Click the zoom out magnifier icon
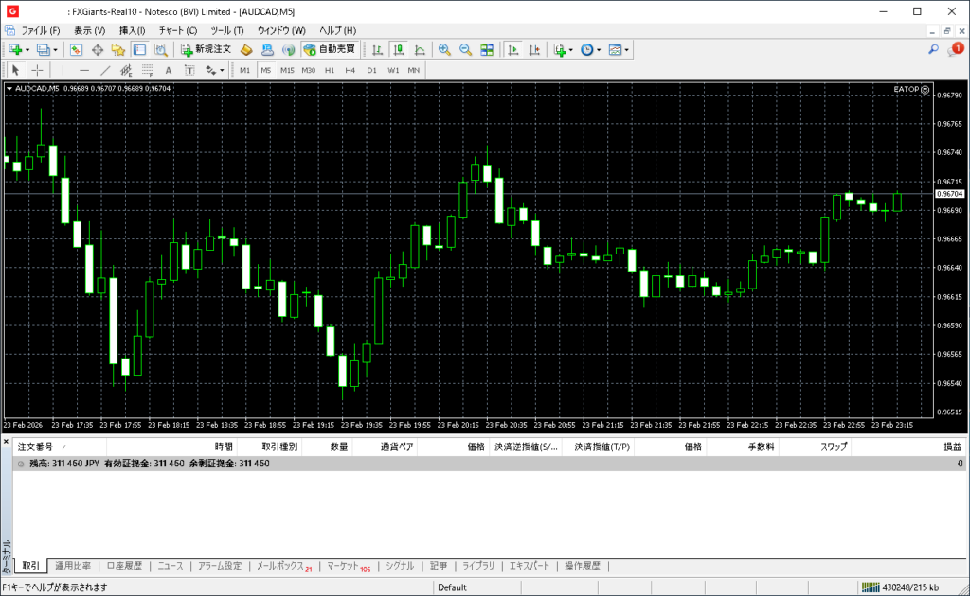Screen dimensions: 970x596 [x=465, y=49]
